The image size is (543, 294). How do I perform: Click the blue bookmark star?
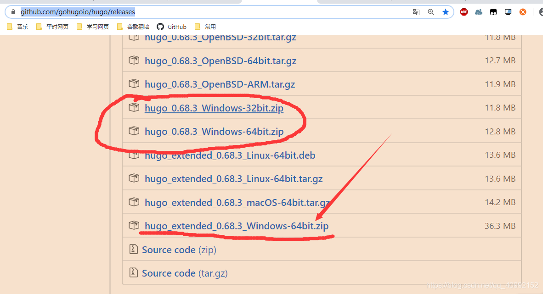(445, 12)
